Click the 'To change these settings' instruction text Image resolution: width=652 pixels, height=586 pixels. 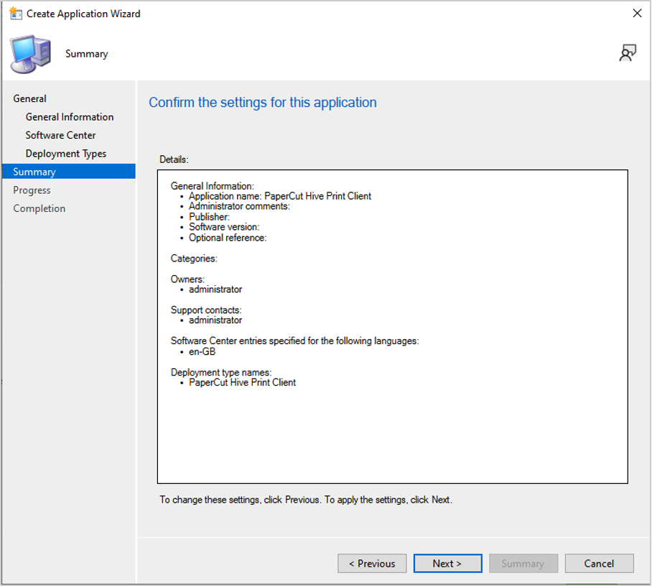click(306, 500)
